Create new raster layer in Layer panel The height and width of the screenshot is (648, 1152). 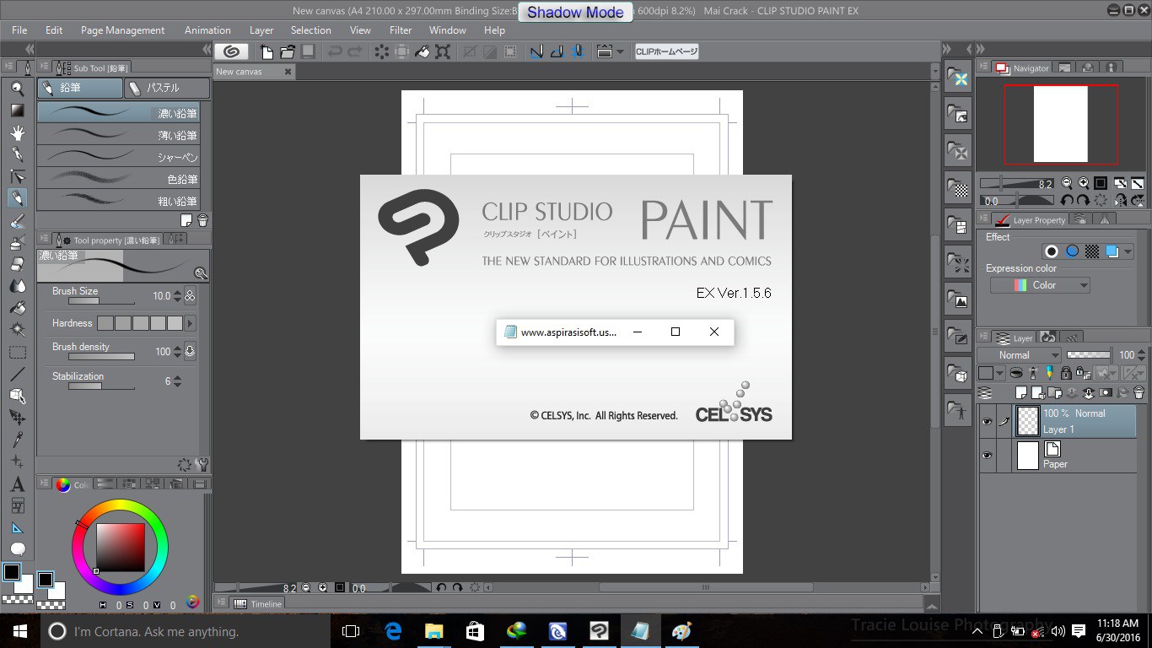pos(1022,392)
